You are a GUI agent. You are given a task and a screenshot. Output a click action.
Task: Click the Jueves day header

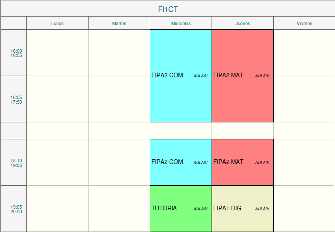pyautogui.click(x=243, y=23)
